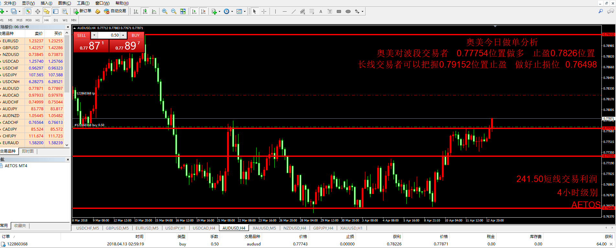Zoom in on the chart

click(165, 11)
